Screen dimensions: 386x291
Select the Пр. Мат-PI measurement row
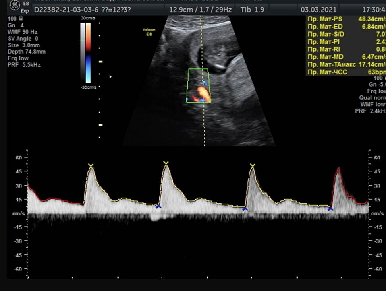[346, 42]
